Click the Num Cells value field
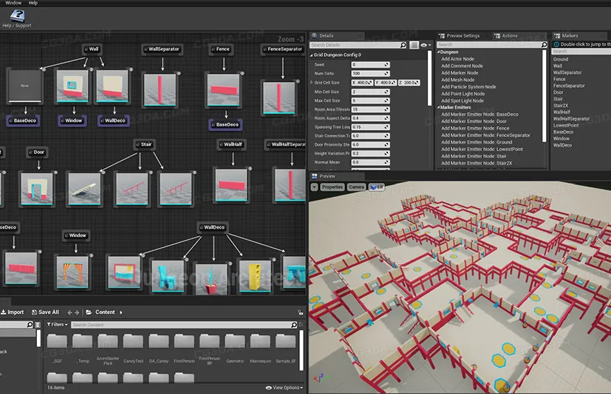Screen dimensions: 611x394 click(370, 73)
